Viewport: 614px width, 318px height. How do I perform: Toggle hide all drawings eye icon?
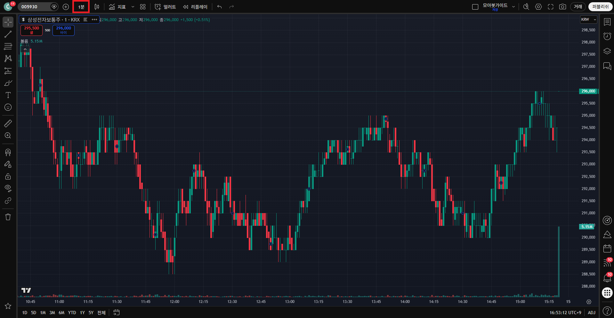tap(8, 188)
